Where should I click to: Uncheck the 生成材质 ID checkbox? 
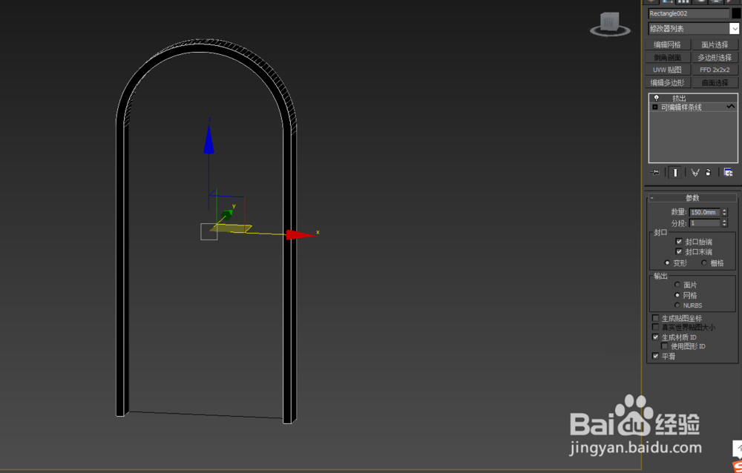point(655,337)
